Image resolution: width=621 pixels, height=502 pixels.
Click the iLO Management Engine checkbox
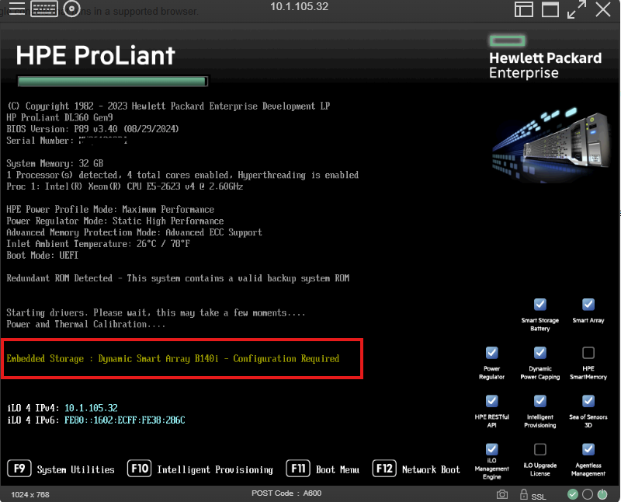[492, 449]
